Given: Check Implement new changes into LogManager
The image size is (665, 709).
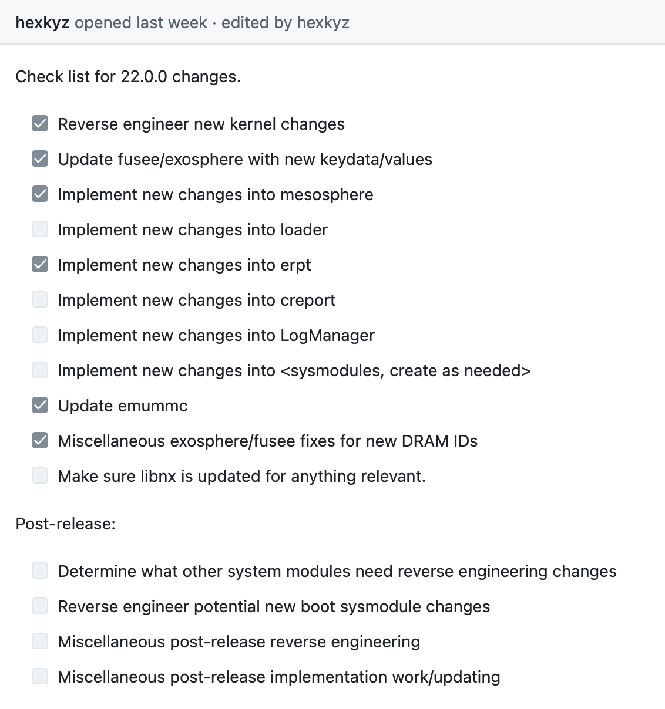Looking at the screenshot, I should tap(40, 335).
